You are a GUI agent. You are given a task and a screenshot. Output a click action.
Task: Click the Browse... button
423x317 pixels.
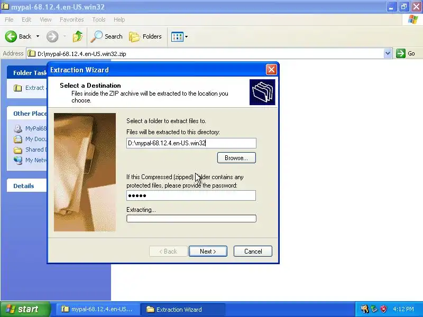click(x=236, y=157)
